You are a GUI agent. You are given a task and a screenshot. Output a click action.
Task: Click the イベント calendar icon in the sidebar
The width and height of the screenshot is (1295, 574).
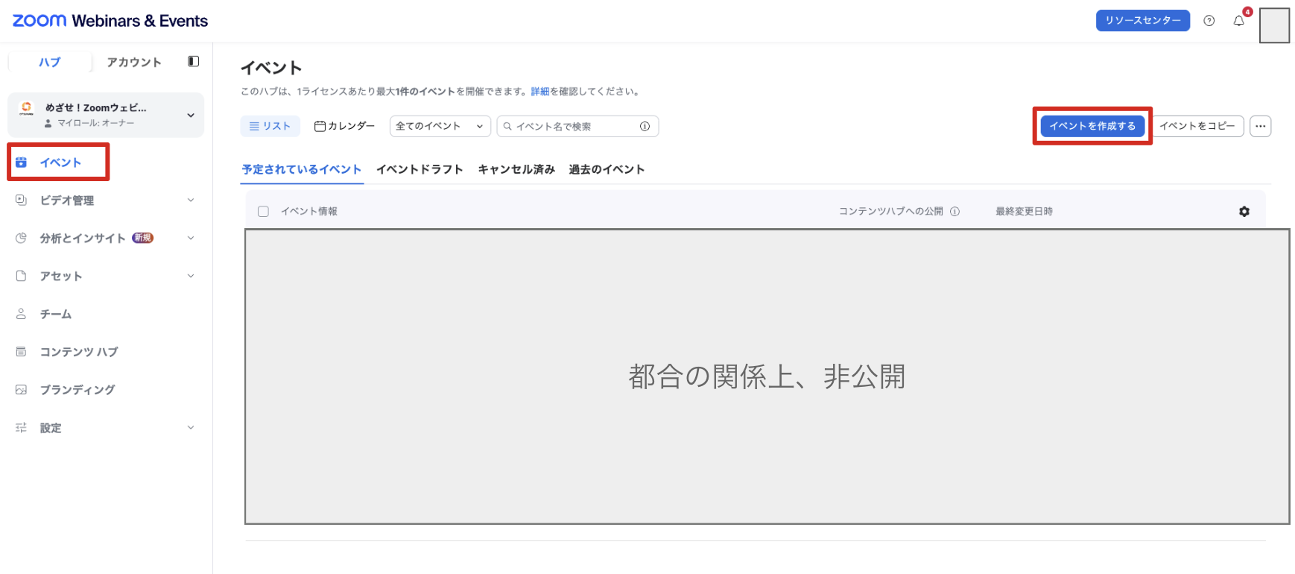(x=22, y=163)
